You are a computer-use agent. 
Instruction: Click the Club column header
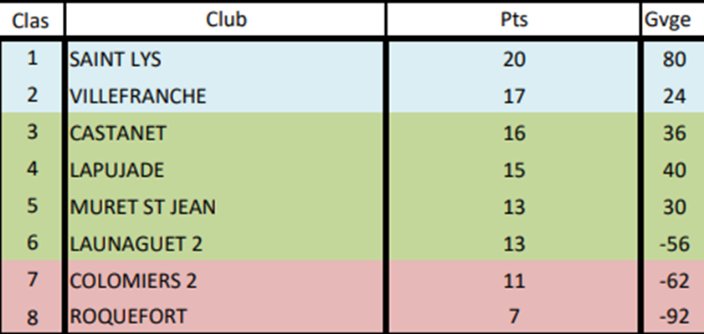tap(226, 21)
